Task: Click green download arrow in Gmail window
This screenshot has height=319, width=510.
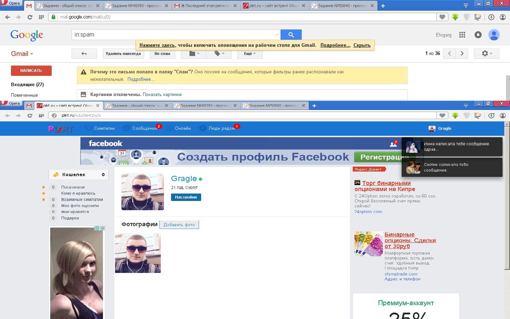Action: click(x=455, y=17)
